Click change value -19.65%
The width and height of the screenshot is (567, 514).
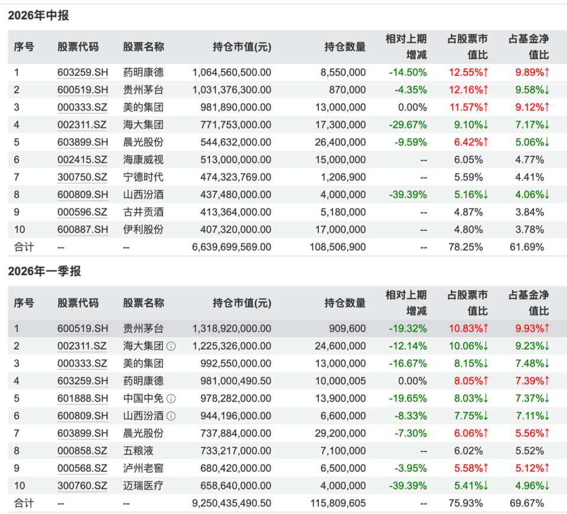click(x=408, y=399)
